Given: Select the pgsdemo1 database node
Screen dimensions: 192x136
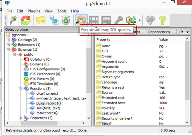Looking at the screenshot, I should point(20,35).
